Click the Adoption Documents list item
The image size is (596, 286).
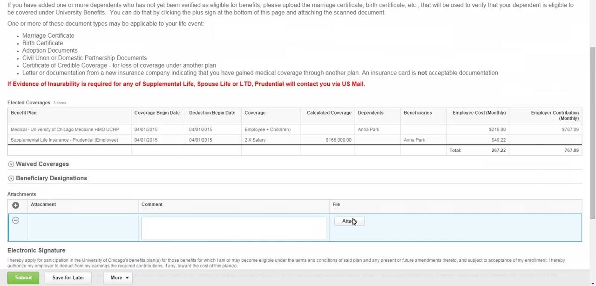[50, 50]
